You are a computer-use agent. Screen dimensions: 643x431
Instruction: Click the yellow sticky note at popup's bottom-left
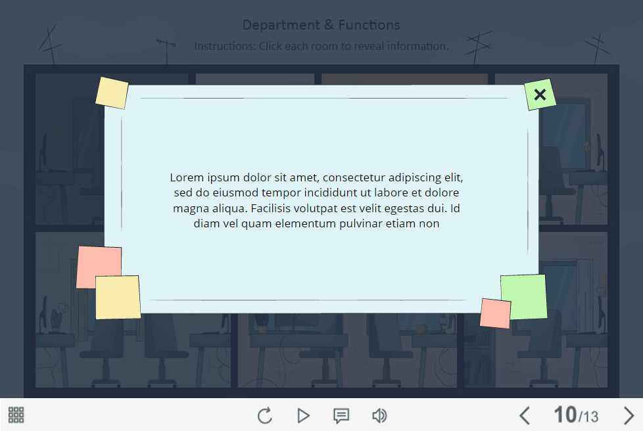point(118,298)
